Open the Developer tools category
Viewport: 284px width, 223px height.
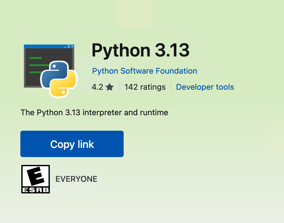click(x=205, y=87)
